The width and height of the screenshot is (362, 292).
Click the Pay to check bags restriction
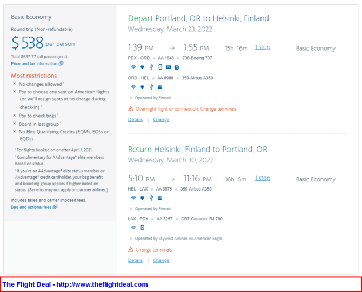click(x=38, y=116)
